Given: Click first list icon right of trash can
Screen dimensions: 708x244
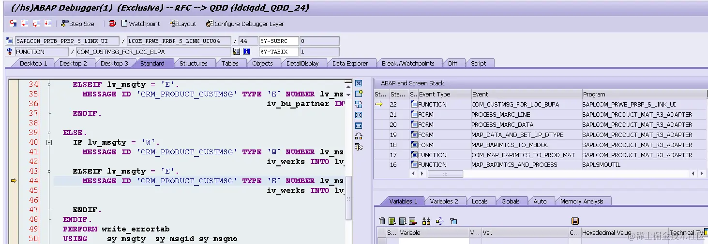Looking at the screenshot, I should click(392, 221).
